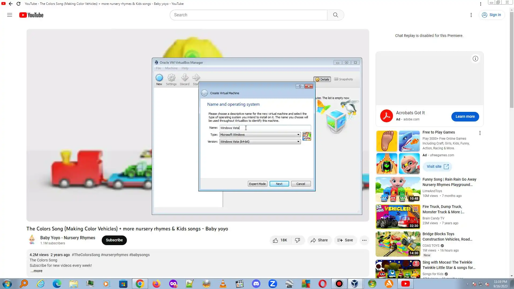Open the ad info circle icon
Viewport: 514px width, 289px height.
[x=475, y=59]
